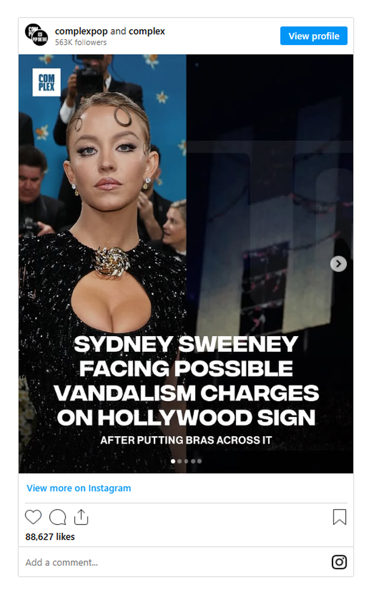The height and width of the screenshot is (590, 389).
Task: Open Instagram via logo icon
Action: (x=339, y=562)
